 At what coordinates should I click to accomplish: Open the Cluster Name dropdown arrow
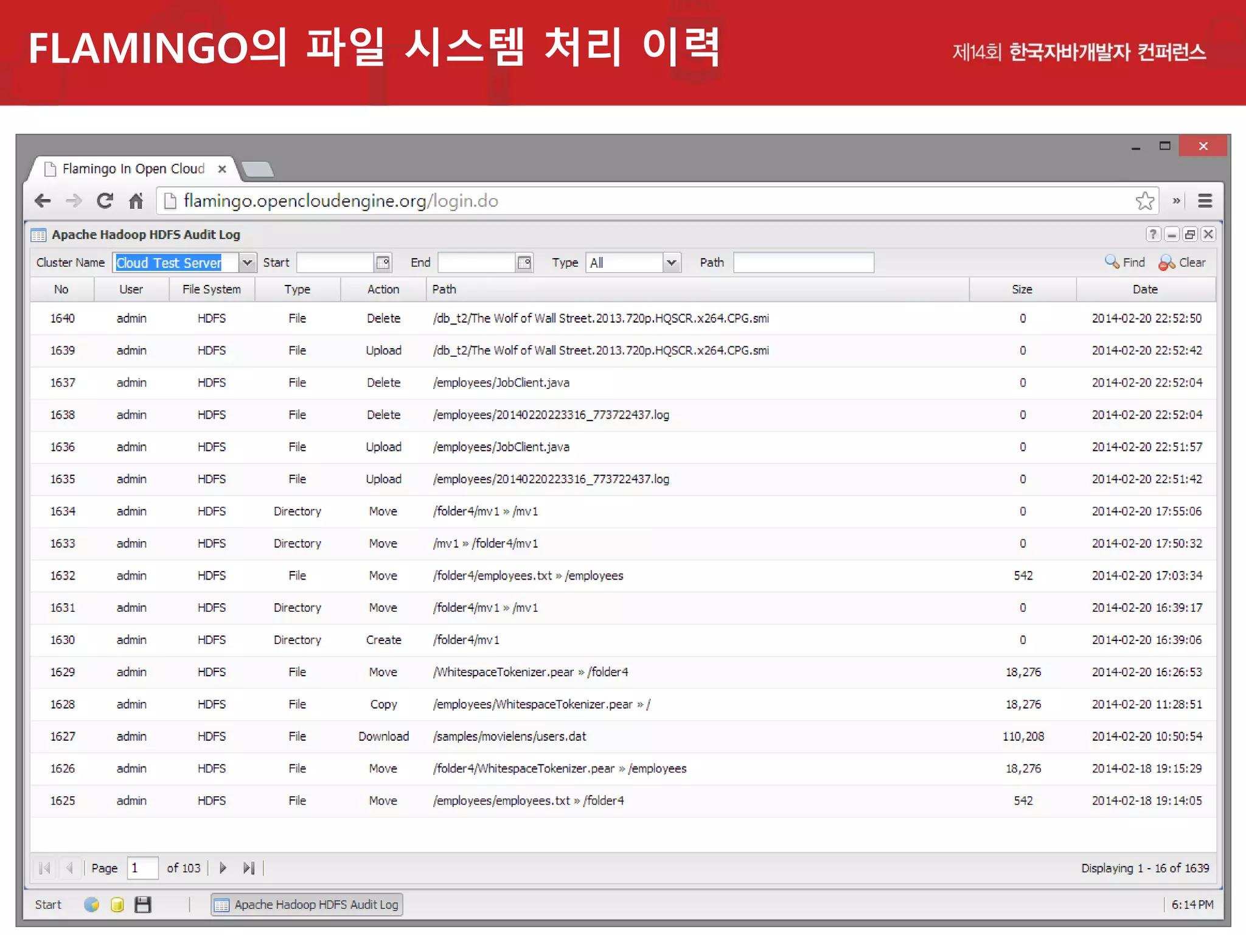click(247, 263)
